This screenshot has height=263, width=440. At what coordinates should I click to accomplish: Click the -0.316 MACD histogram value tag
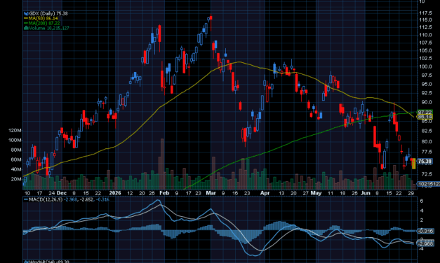pos(426,231)
